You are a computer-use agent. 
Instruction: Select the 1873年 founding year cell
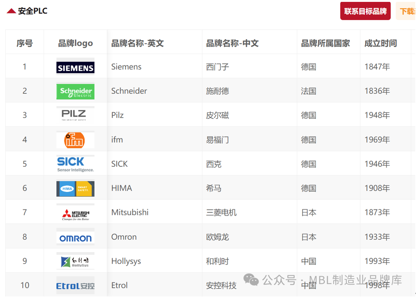386,212
